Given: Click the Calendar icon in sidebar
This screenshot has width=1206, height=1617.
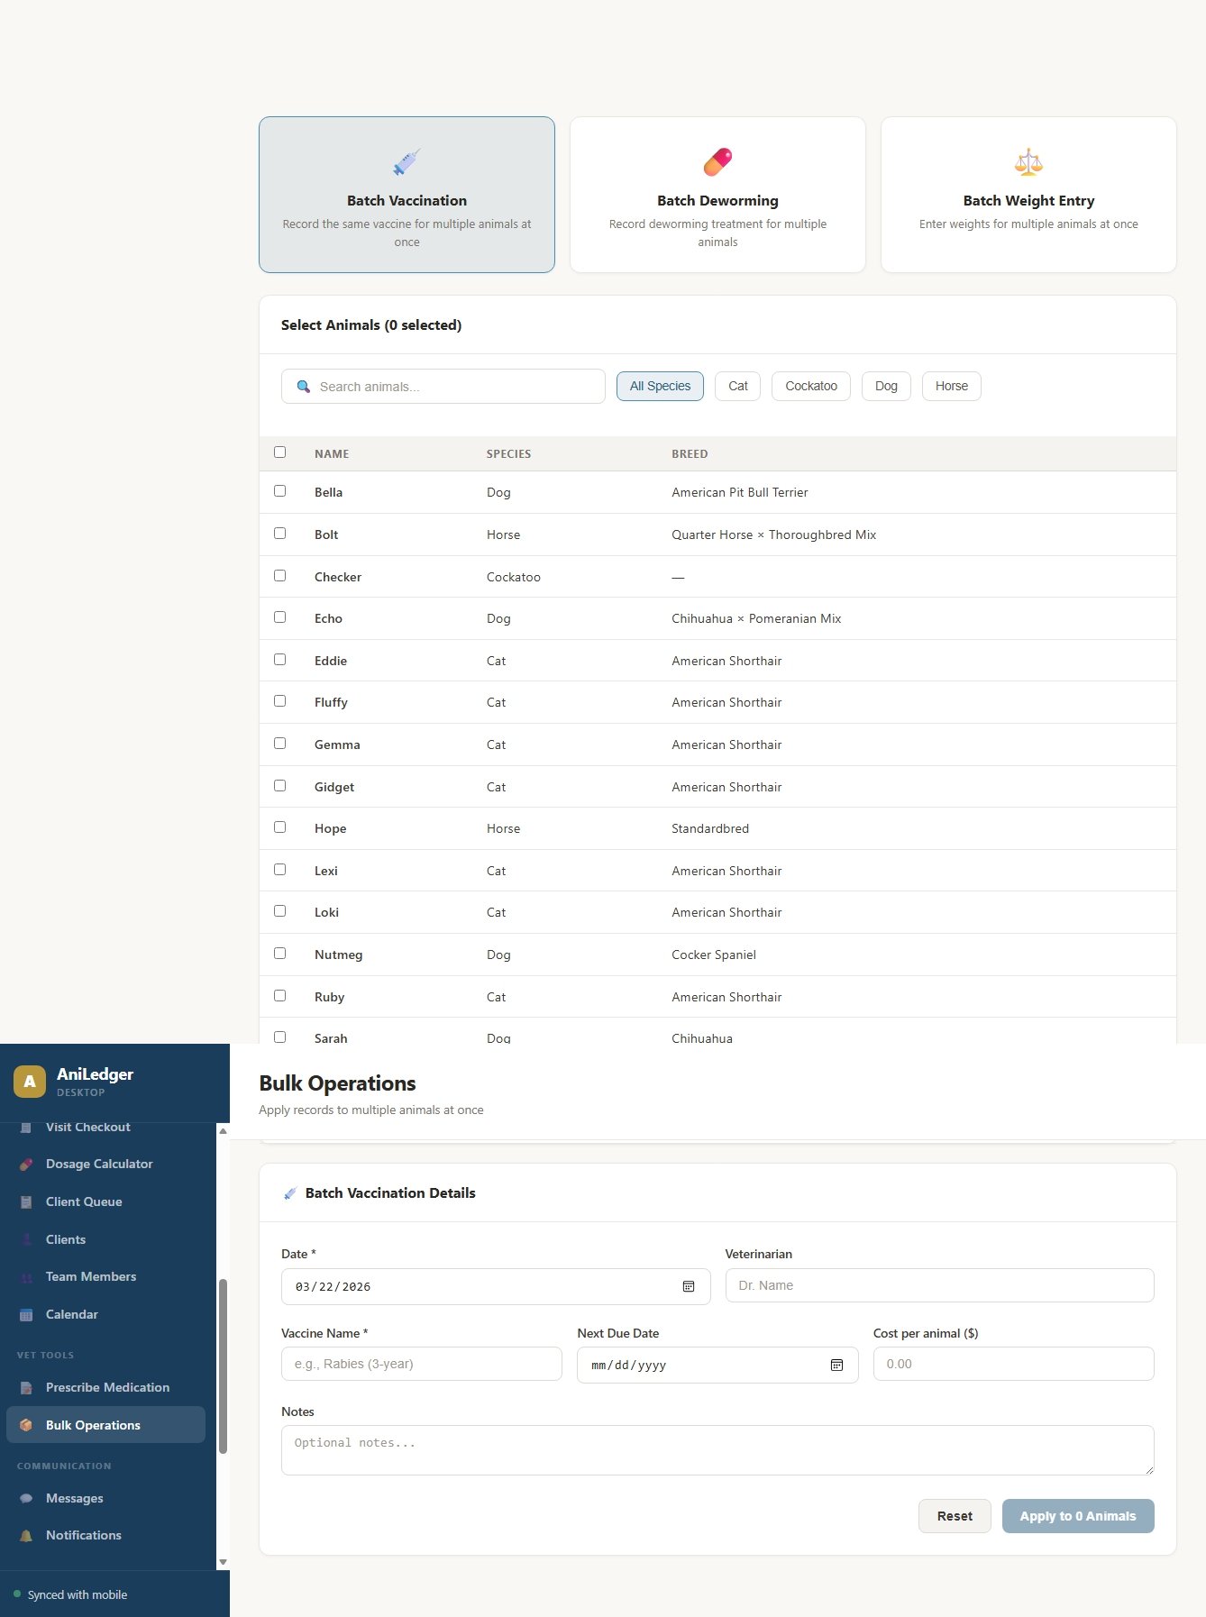Looking at the screenshot, I should (26, 1314).
